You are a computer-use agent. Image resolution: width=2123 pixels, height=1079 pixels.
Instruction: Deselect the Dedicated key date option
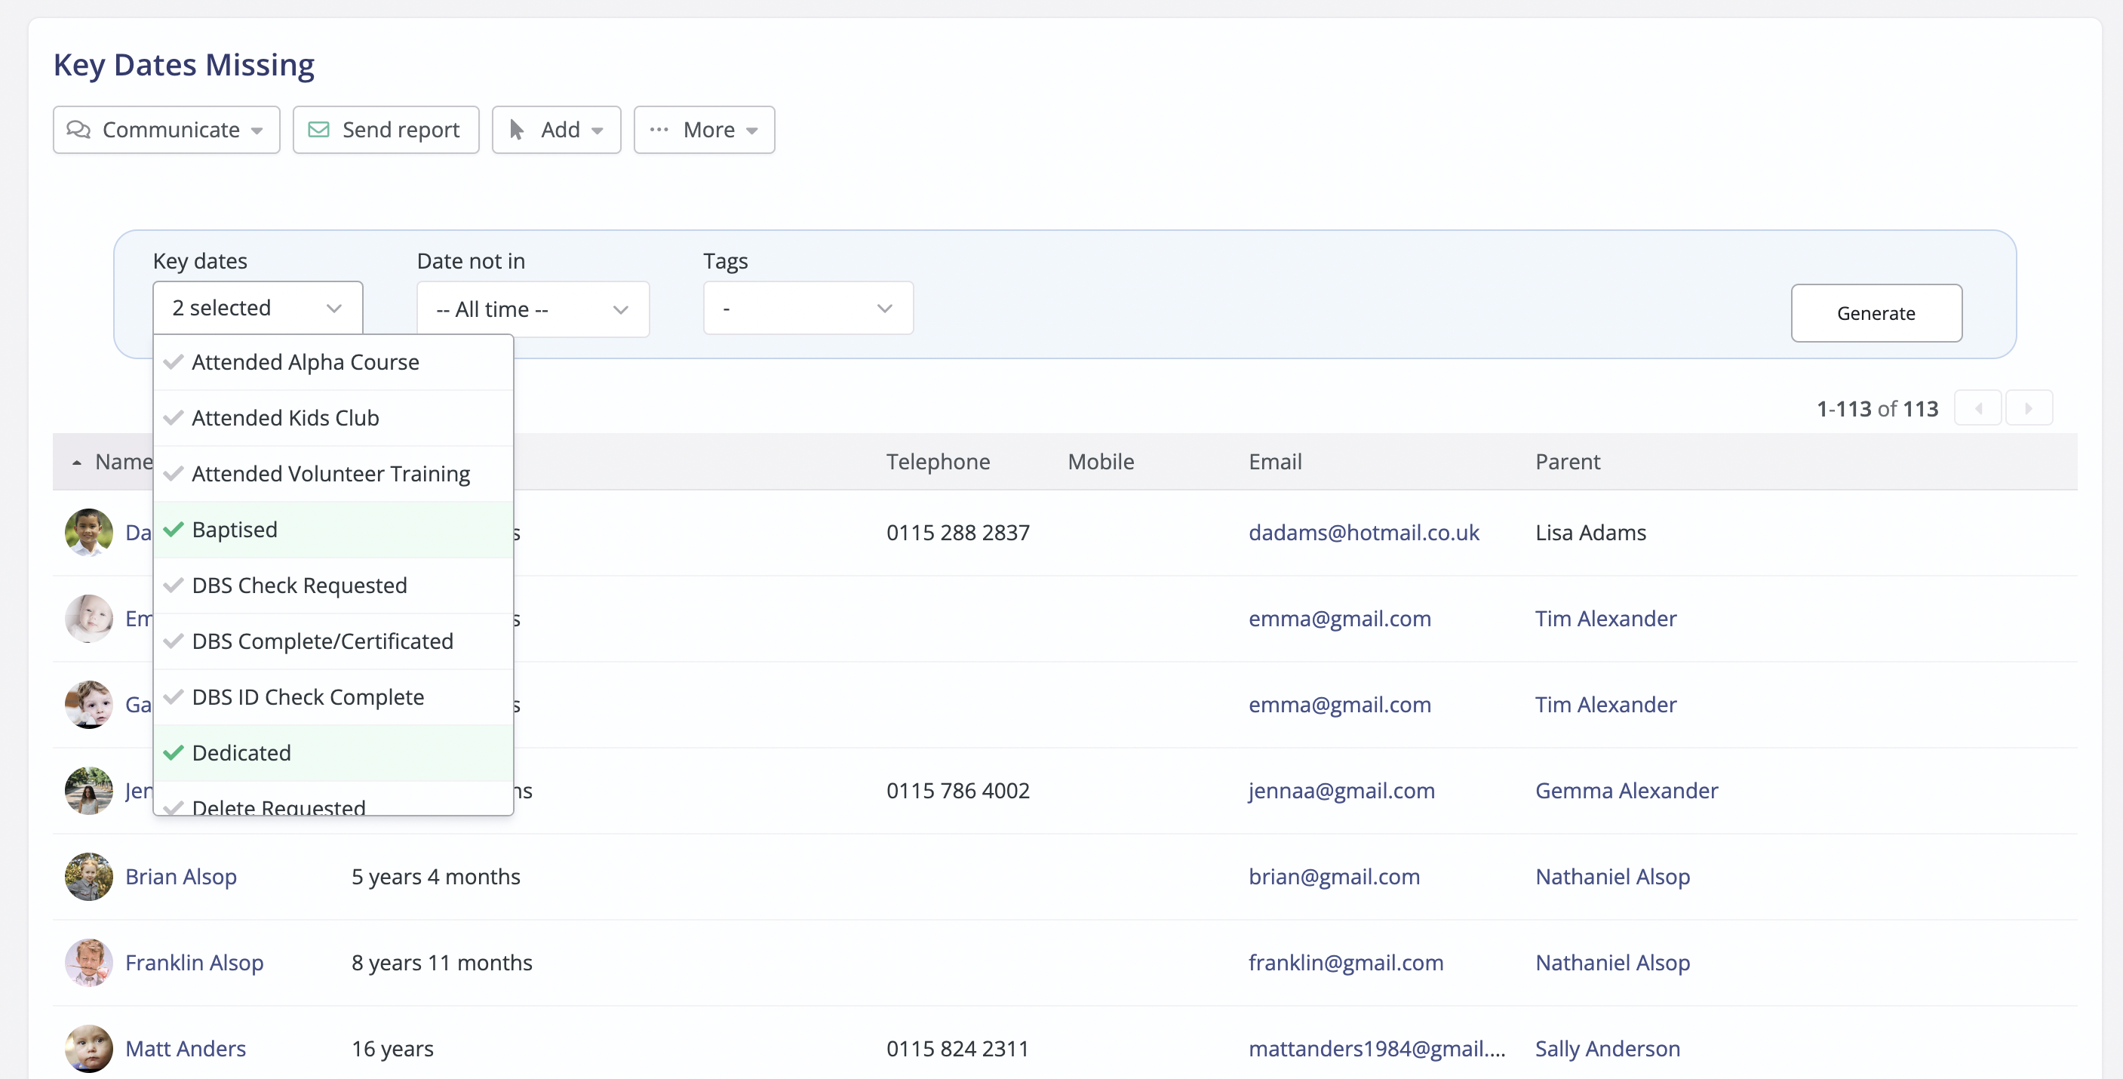tap(241, 752)
